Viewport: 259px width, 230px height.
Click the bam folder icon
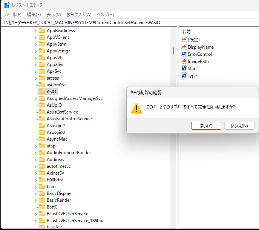click(x=42, y=186)
